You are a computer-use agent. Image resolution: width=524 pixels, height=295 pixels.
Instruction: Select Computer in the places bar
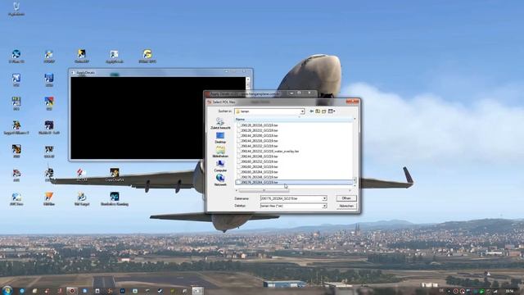click(220, 166)
